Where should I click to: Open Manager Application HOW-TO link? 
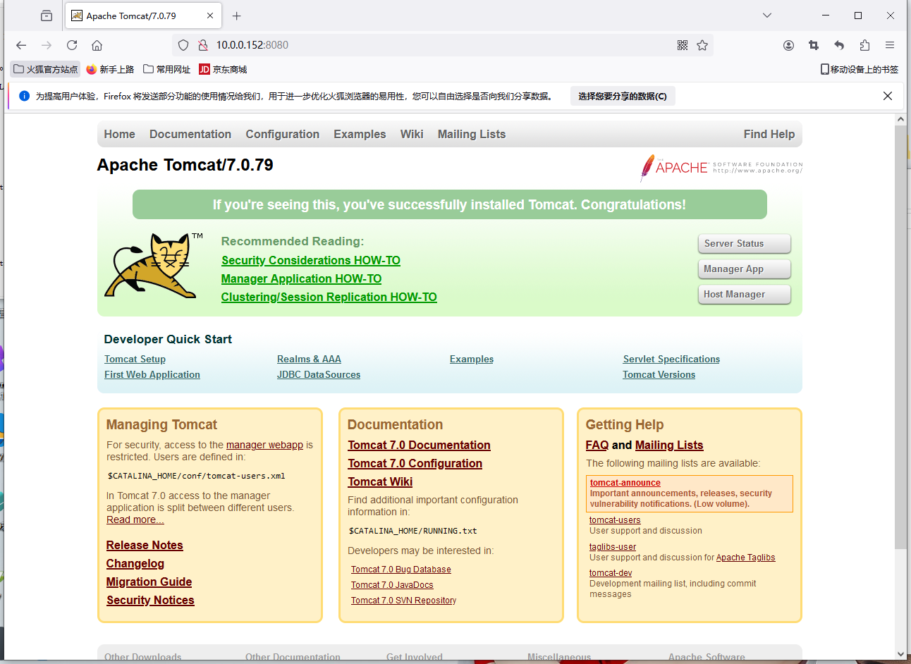tap(301, 279)
